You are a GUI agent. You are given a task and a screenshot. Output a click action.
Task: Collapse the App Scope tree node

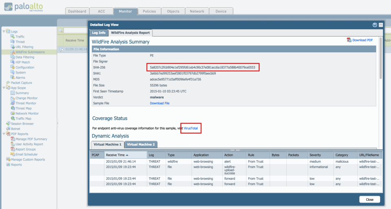click(4, 88)
